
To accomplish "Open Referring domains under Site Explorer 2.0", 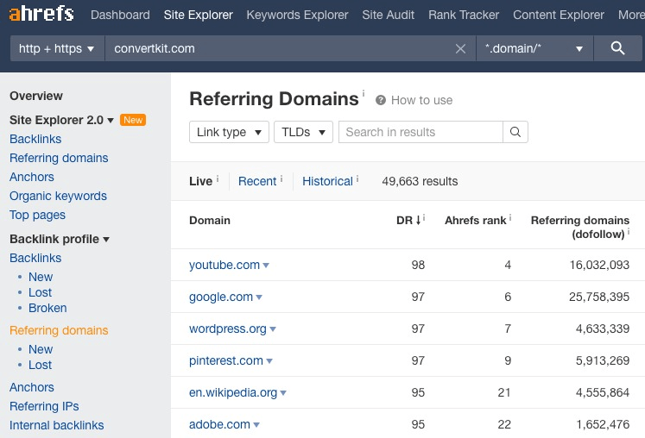I will (59, 158).
